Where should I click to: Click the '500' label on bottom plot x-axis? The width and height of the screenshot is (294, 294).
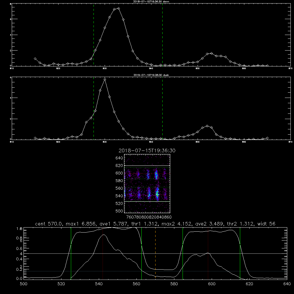24,284
